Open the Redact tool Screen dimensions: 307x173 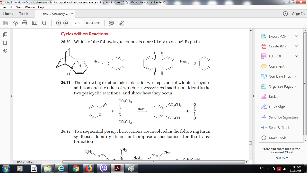coord(274,96)
